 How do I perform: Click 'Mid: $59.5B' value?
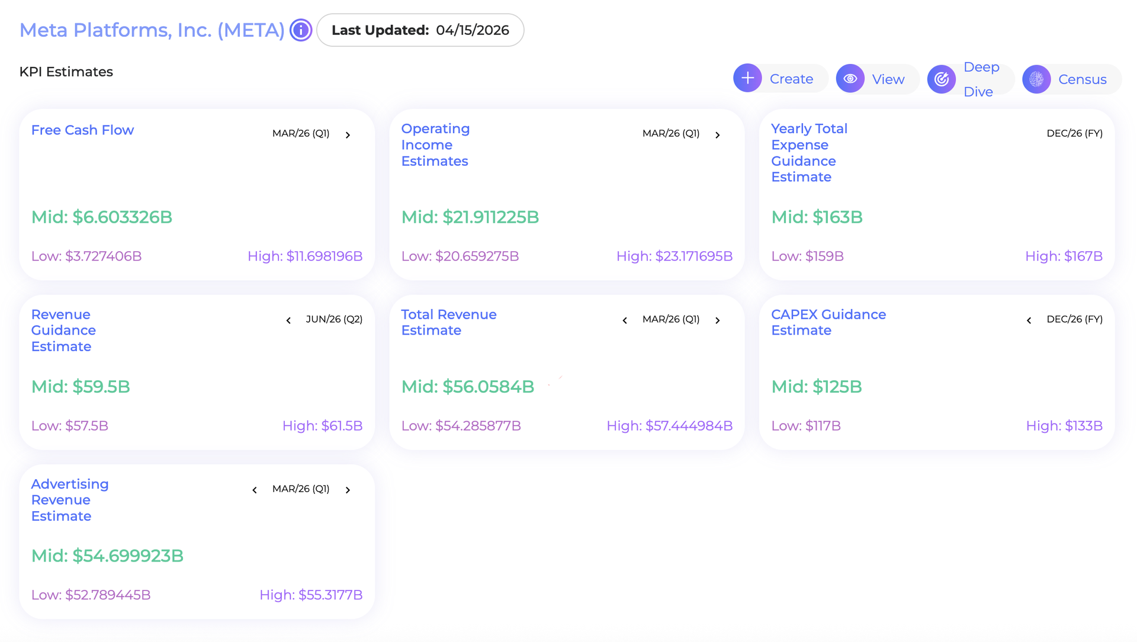(81, 387)
